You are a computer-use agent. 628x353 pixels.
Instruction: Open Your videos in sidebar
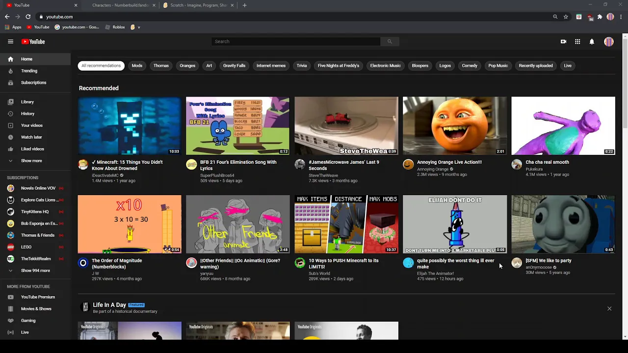pyautogui.click(x=35, y=126)
